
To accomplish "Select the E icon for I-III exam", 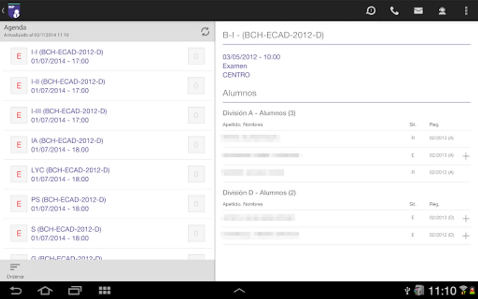I will (19, 115).
